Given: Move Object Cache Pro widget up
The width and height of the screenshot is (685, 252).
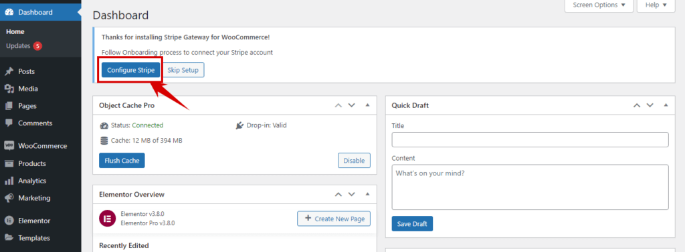Looking at the screenshot, I should [x=338, y=105].
